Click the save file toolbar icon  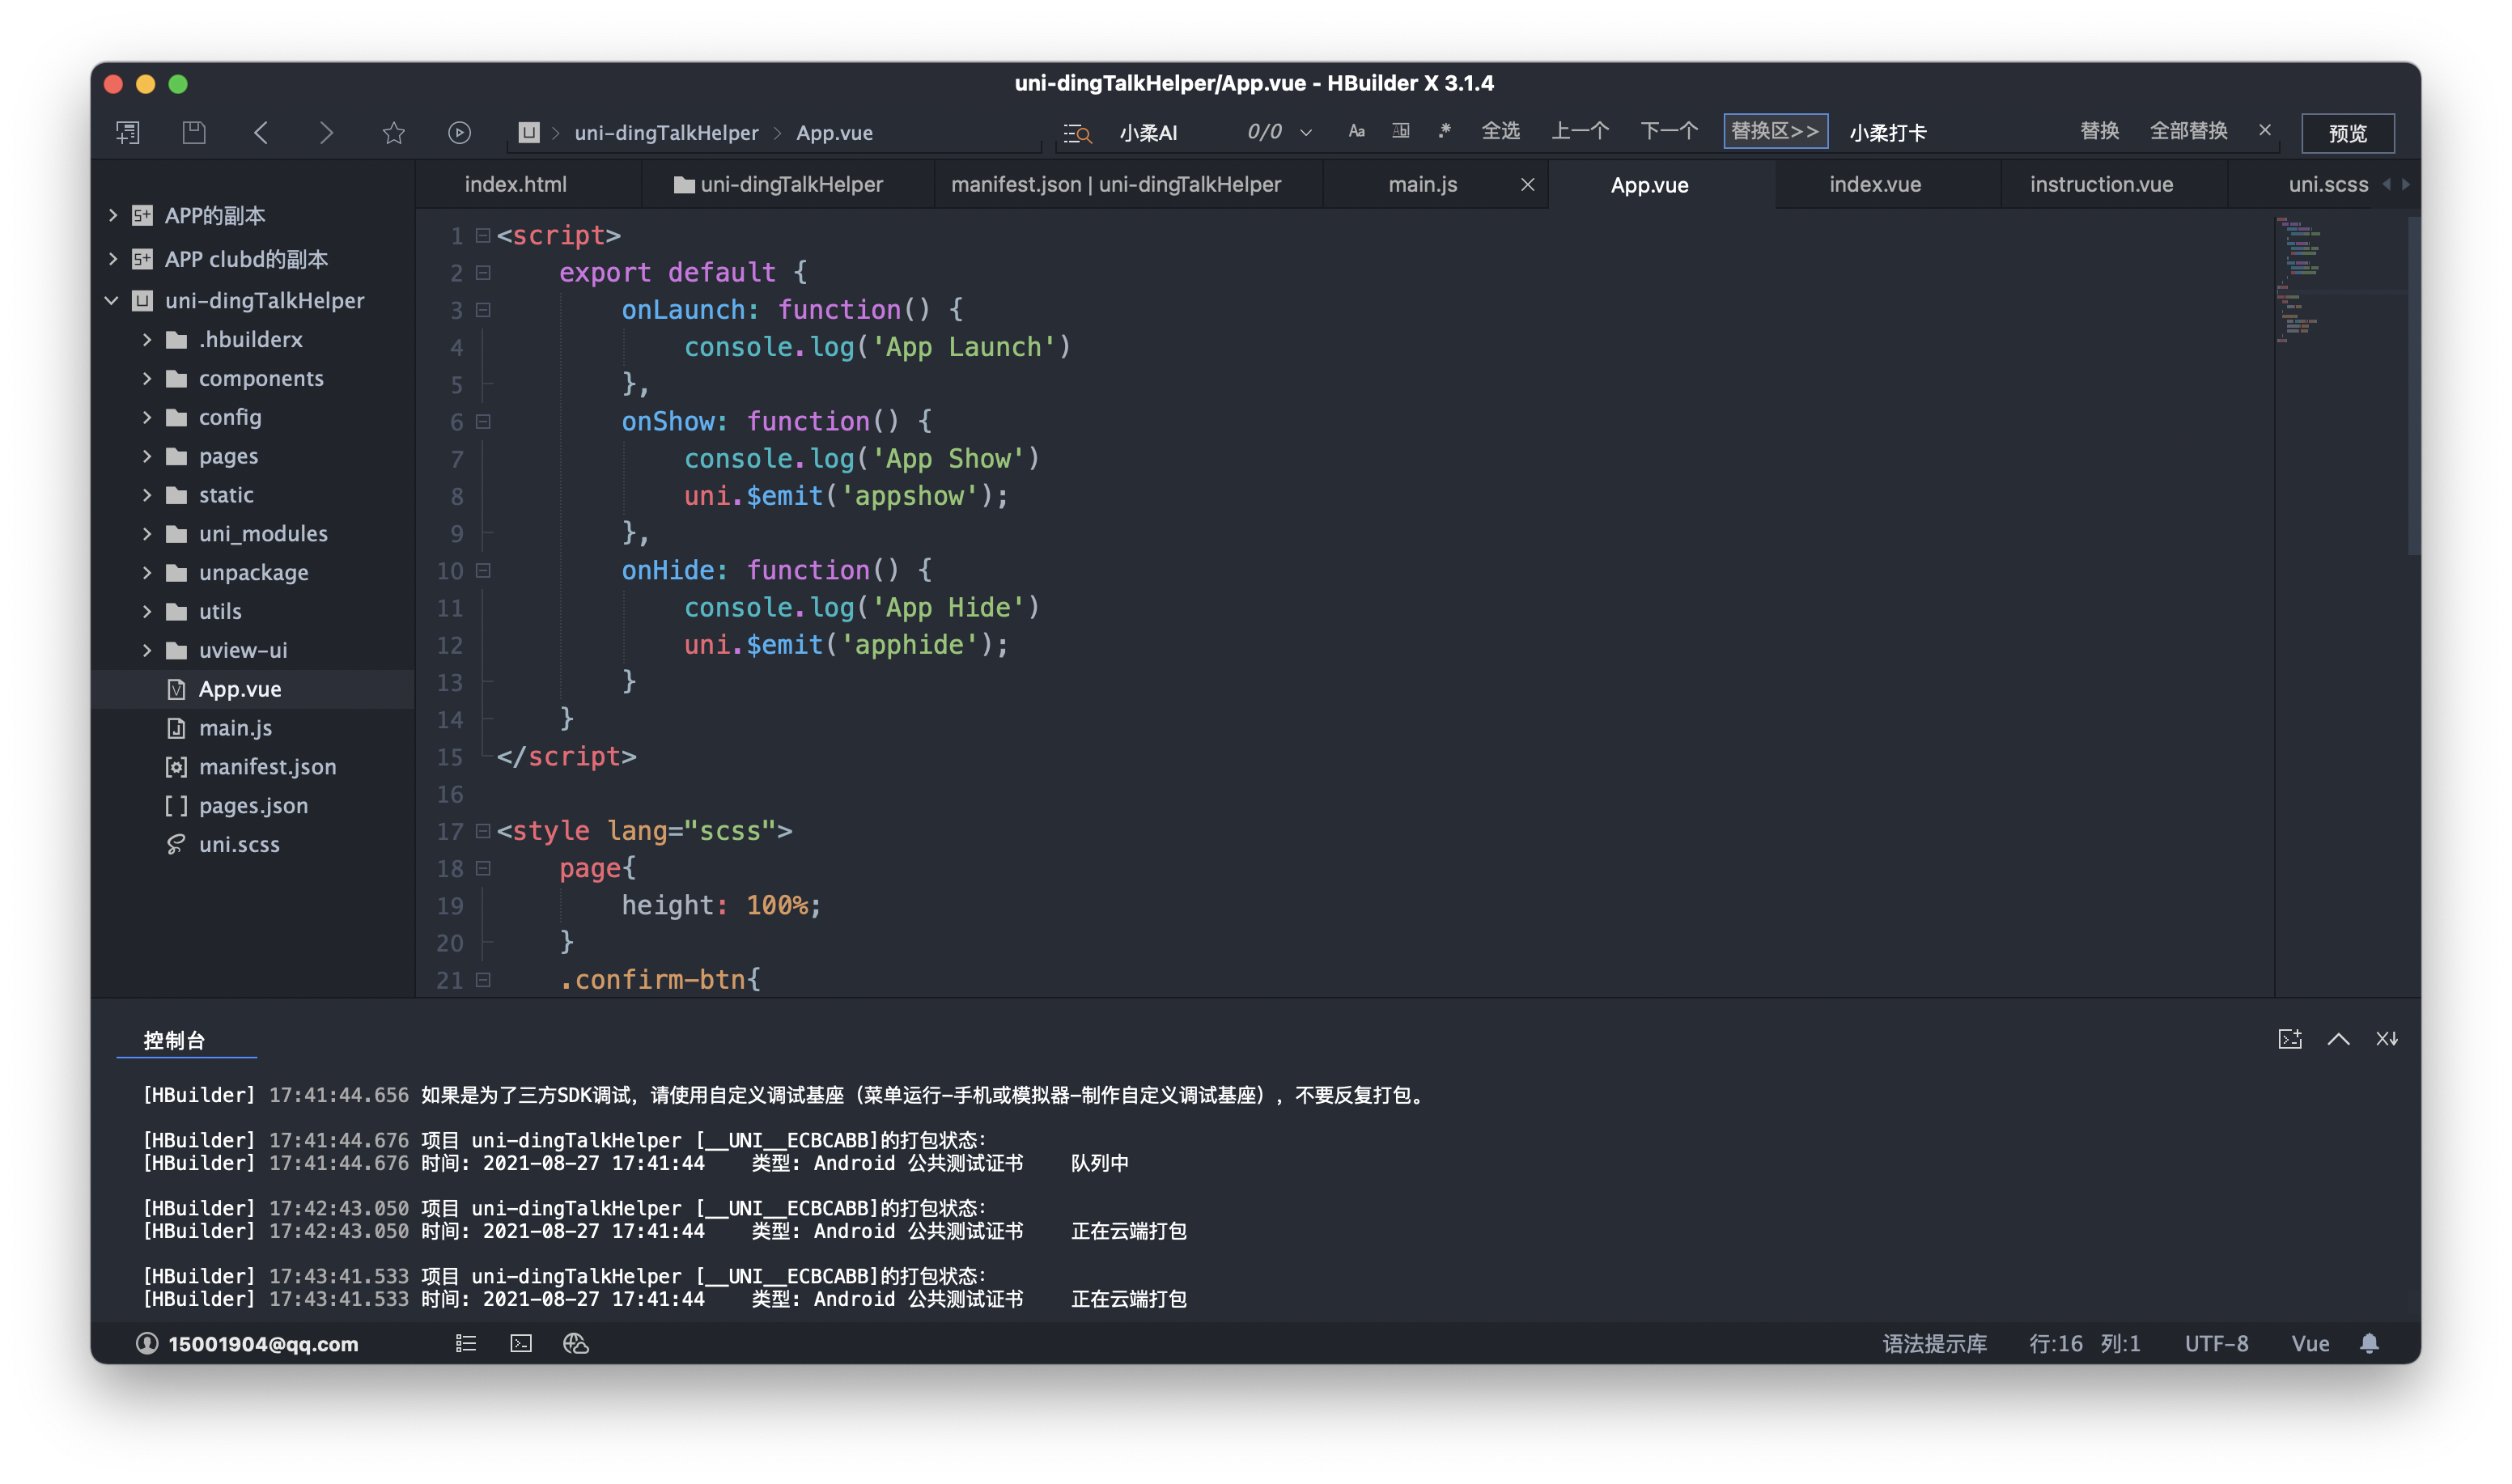tap(194, 132)
